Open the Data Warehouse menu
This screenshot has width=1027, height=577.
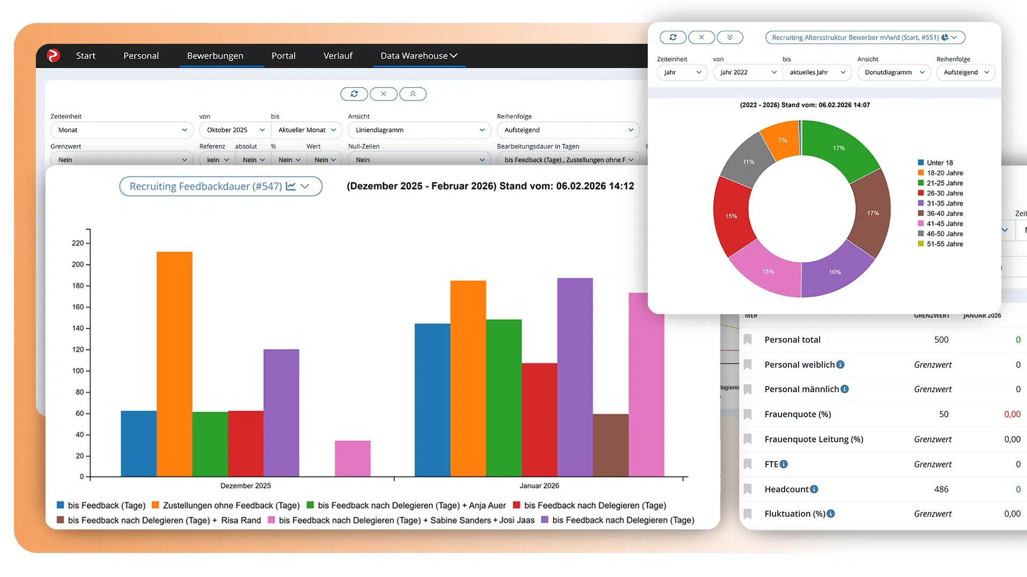419,56
